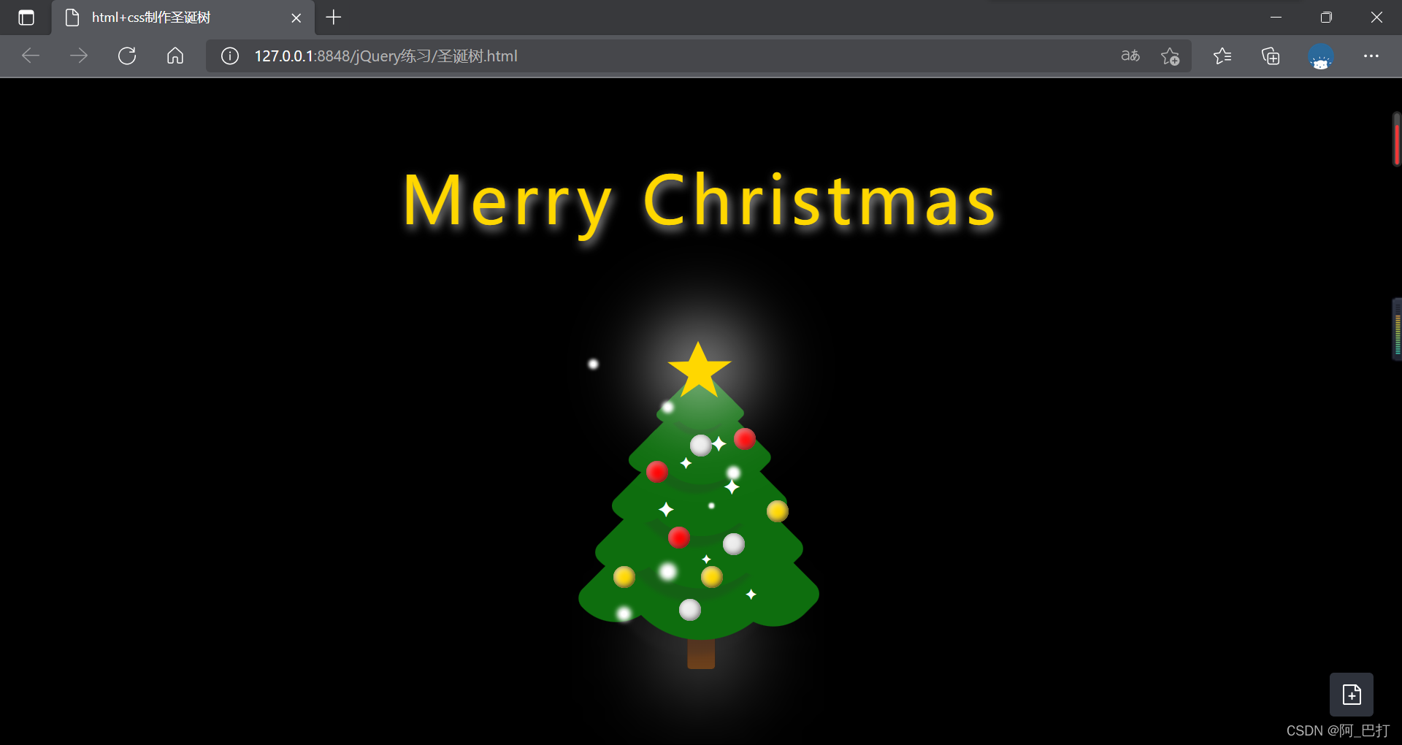Go to the home page
The width and height of the screenshot is (1402, 745).
(175, 56)
